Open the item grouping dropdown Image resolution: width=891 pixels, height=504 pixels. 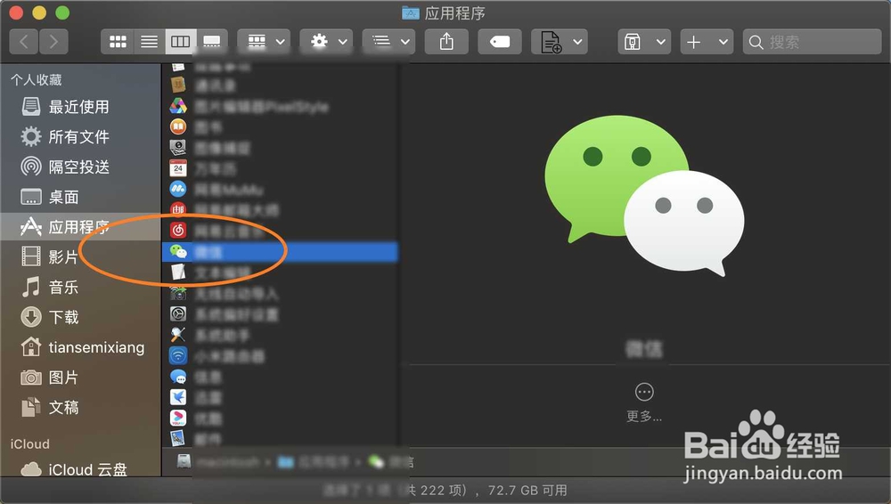[264, 42]
